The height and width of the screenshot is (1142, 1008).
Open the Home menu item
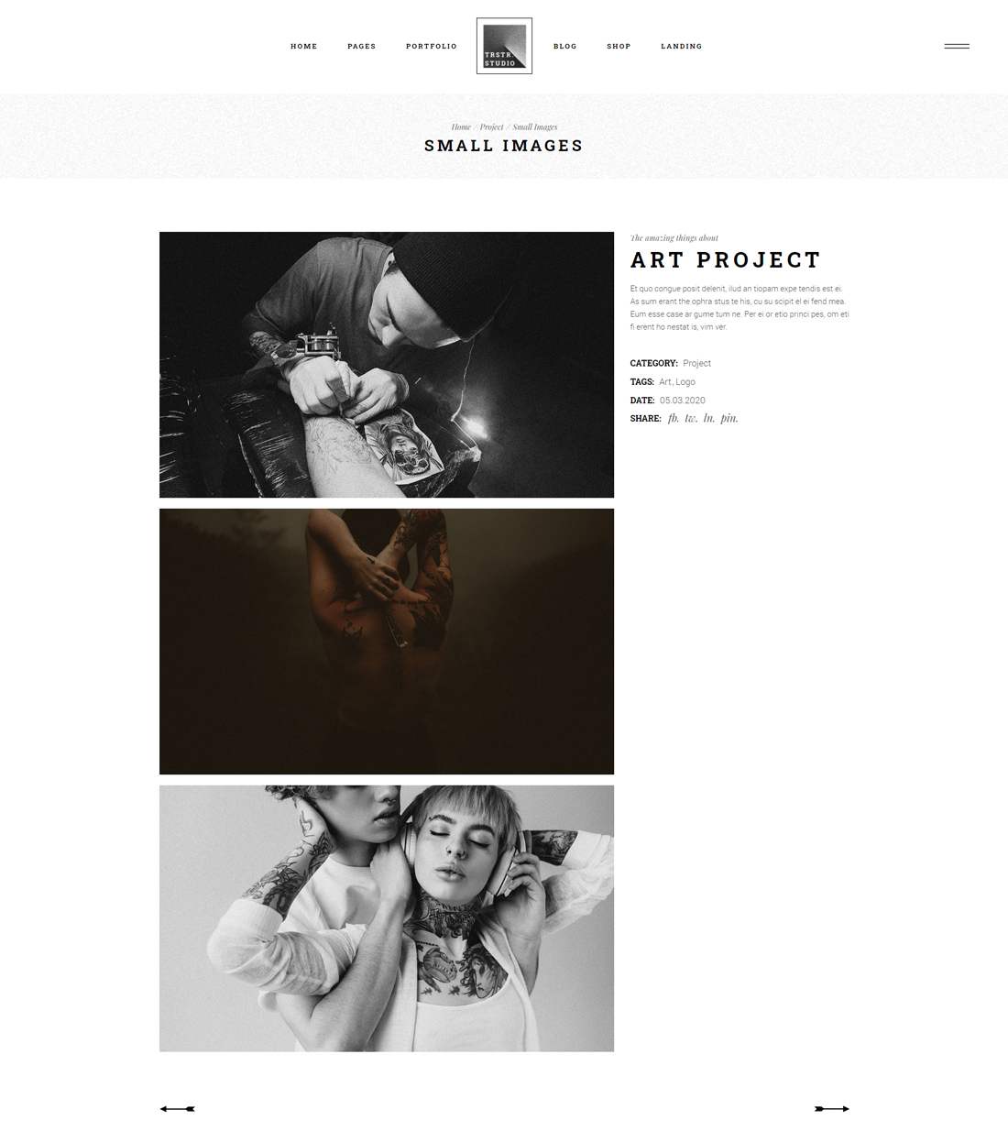coord(304,46)
